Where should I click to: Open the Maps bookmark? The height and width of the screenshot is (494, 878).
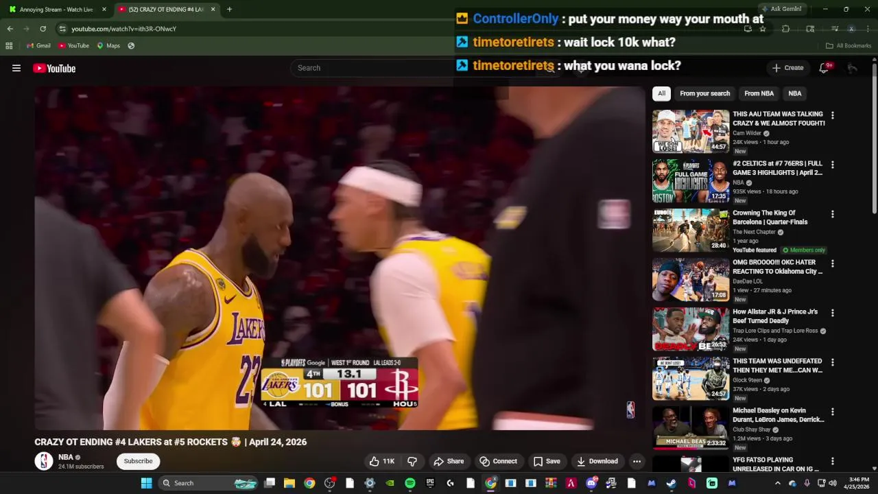click(x=108, y=45)
